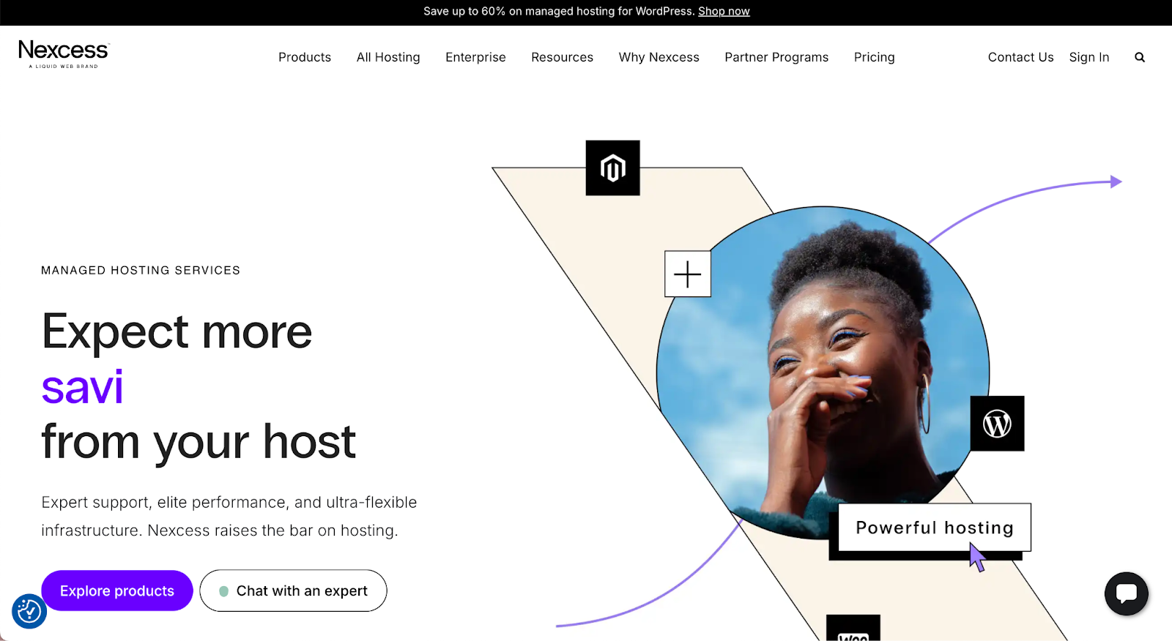Screen dimensions: 1172x641
Task: Click the Explore products button
Action: coord(117,591)
